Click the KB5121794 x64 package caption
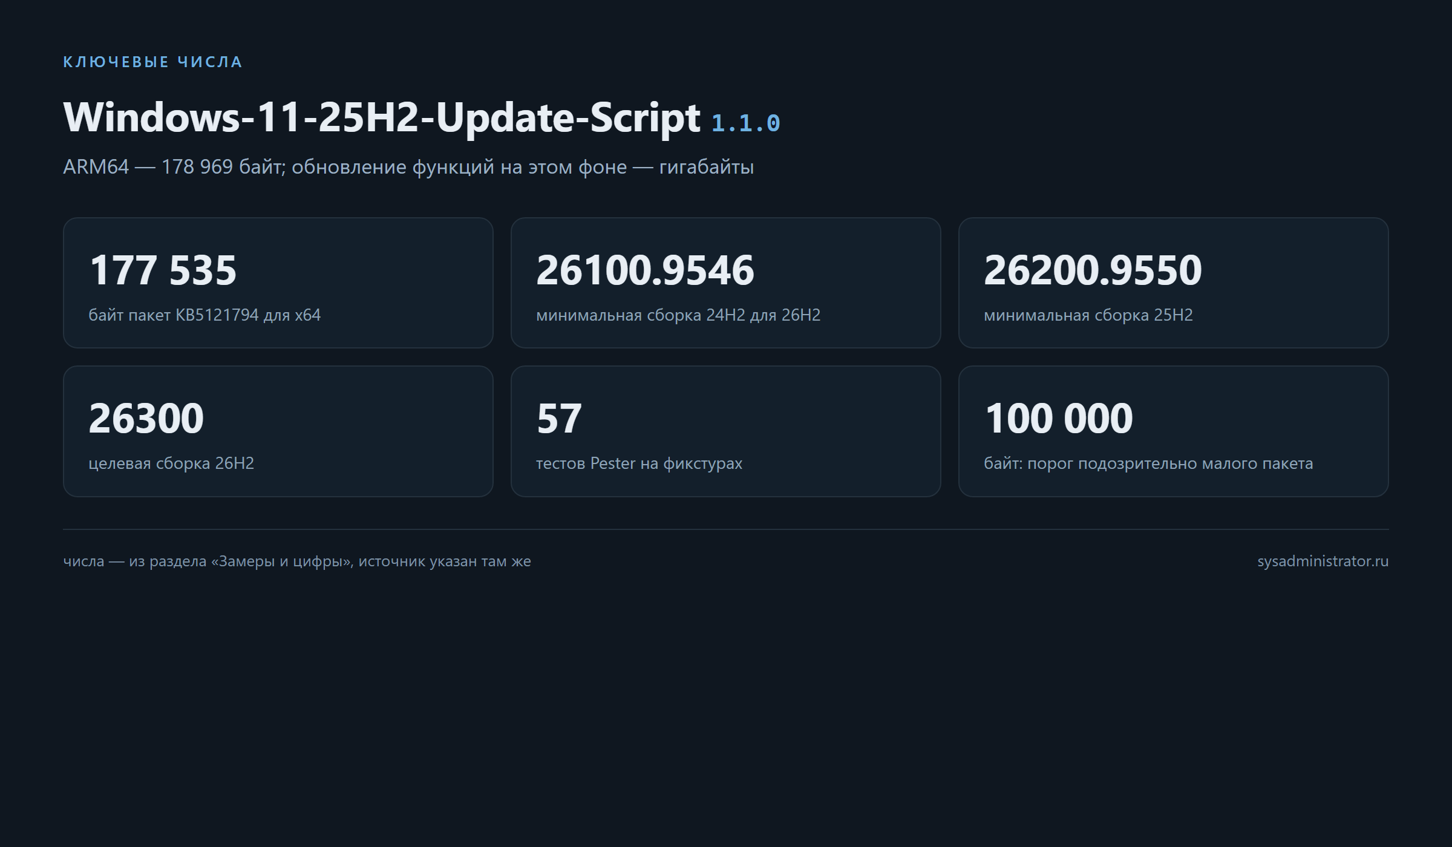 pyautogui.click(x=204, y=315)
